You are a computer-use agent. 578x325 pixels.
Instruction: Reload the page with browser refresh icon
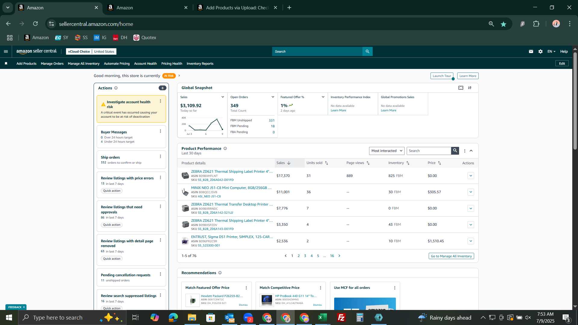pyautogui.click(x=36, y=24)
